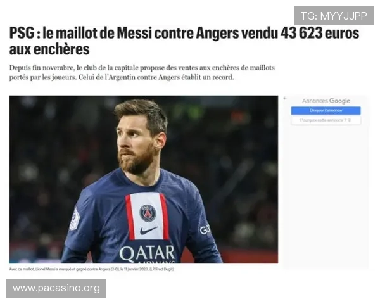
Task: Click the back arrow in Google ad panel
Action: 285,98
